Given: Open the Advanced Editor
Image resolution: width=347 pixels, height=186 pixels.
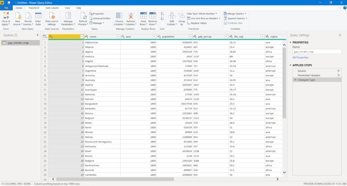Looking at the screenshot, I should (100, 18).
